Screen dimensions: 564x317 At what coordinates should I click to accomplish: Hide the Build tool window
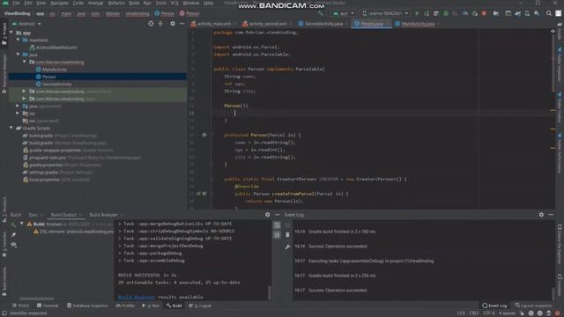(x=277, y=215)
